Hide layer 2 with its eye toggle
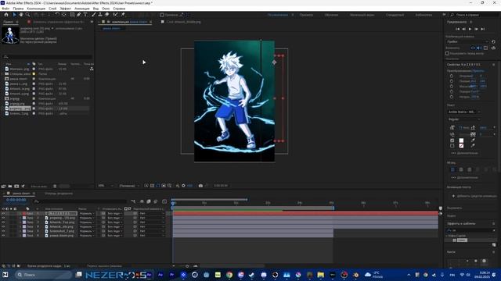This screenshot has width=501, height=281. 3,218
